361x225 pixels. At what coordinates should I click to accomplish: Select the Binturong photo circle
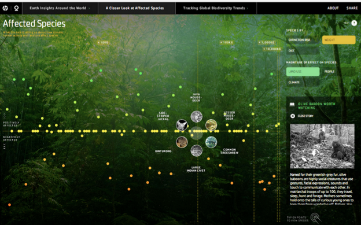coord(182,142)
